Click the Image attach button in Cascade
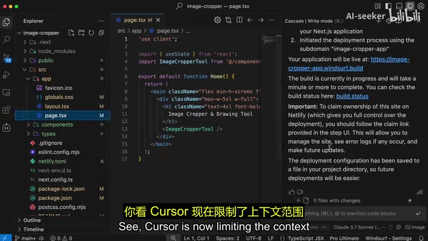428x241 pixels. pyautogui.click(x=415, y=227)
